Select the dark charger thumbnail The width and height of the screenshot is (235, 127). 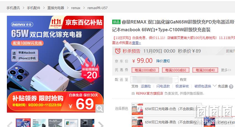(x=87, y=123)
